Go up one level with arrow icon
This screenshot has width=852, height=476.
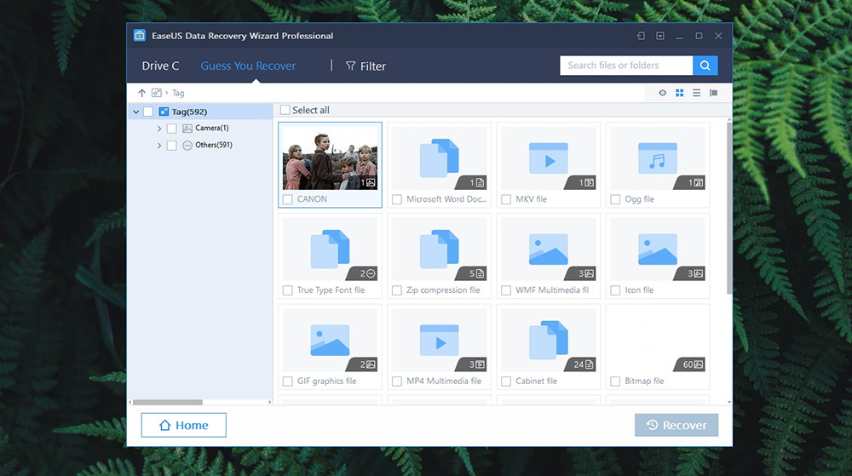click(141, 93)
